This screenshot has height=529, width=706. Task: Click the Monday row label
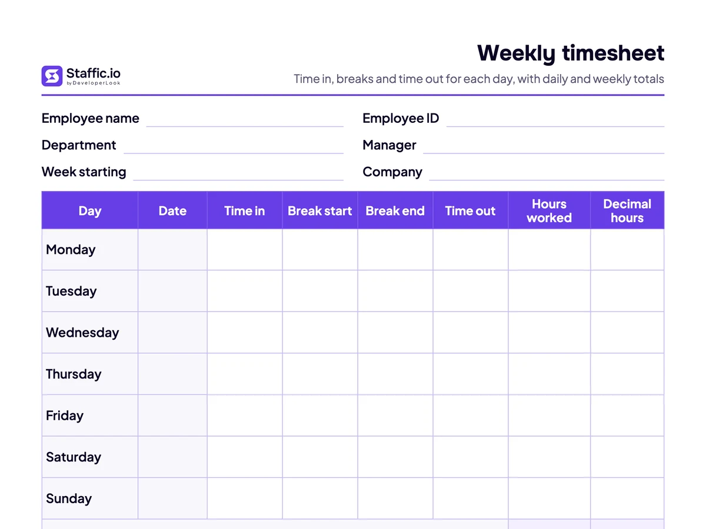tap(71, 250)
